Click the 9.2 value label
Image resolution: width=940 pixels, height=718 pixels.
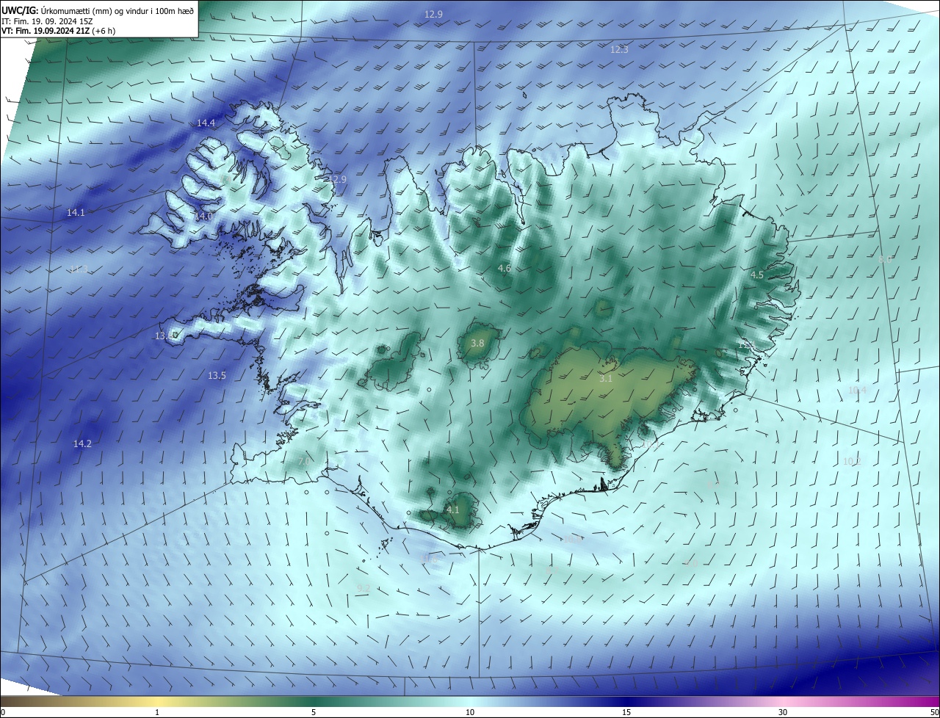click(x=363, y=588)
